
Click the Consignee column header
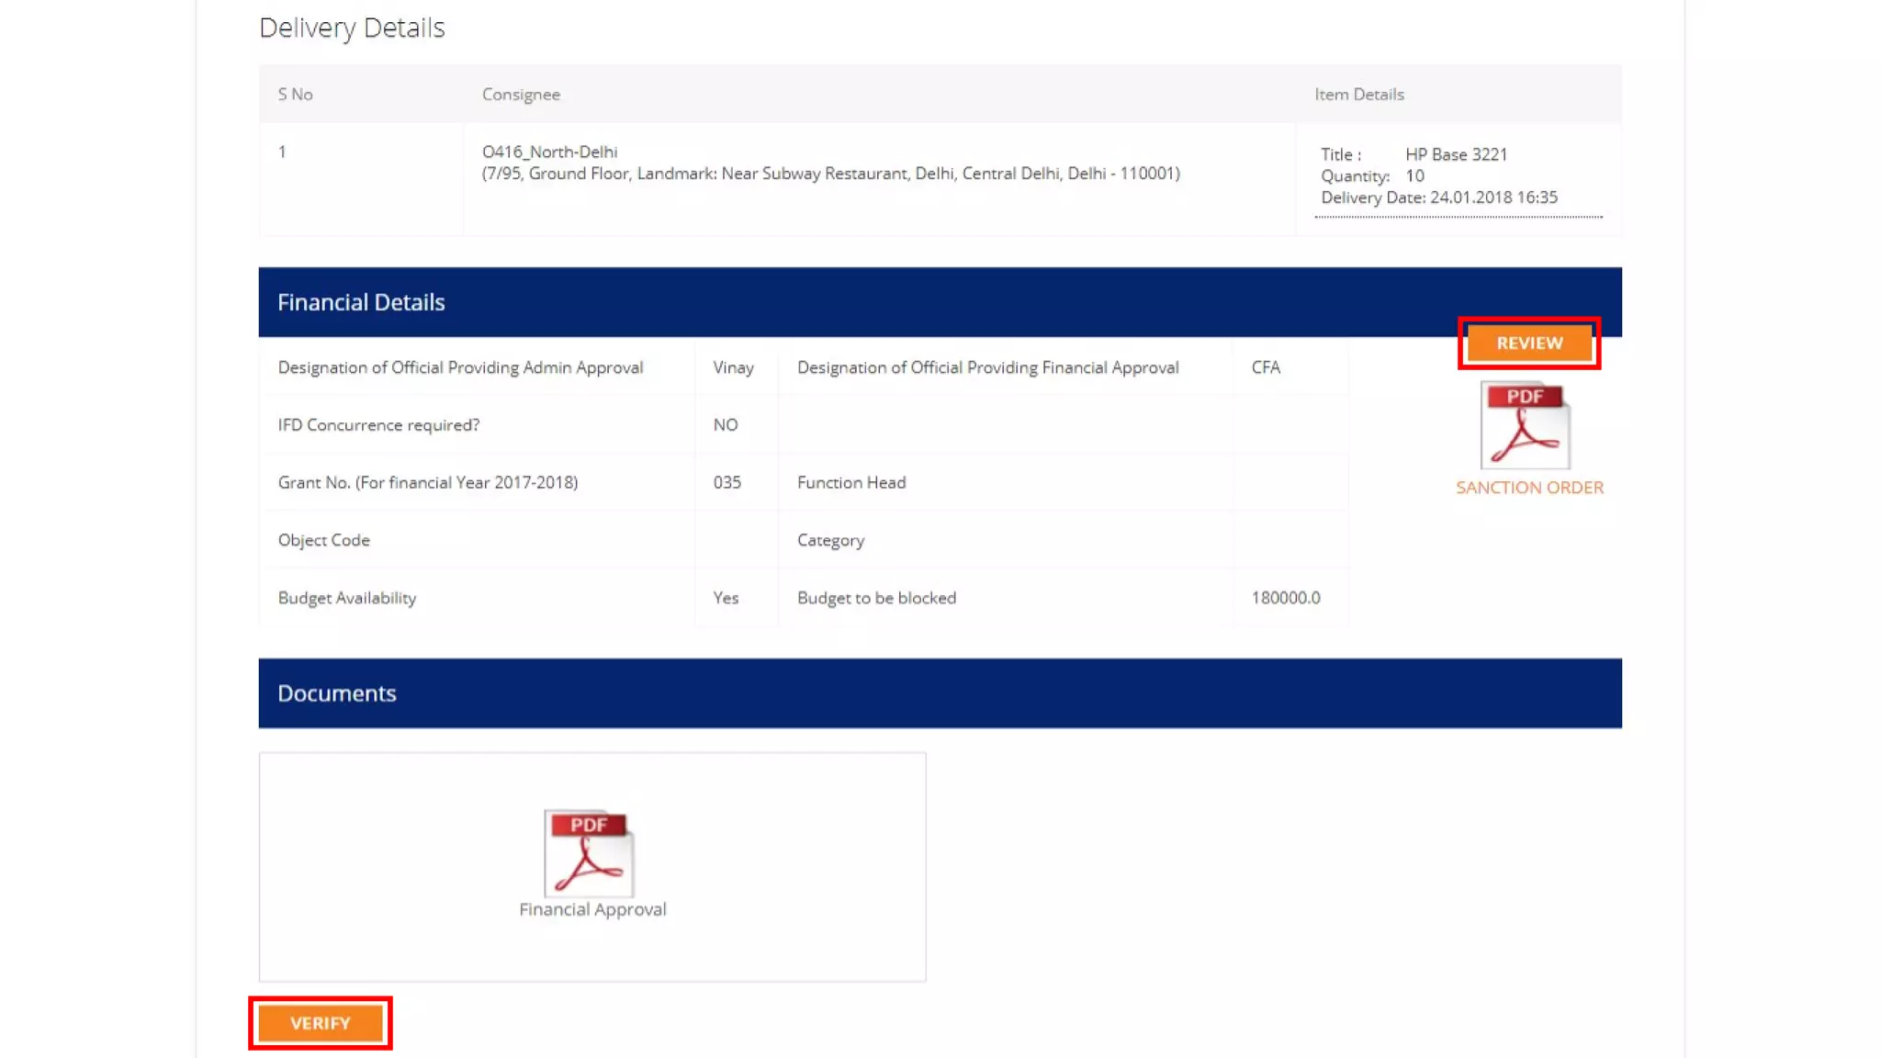pos(521,95)
